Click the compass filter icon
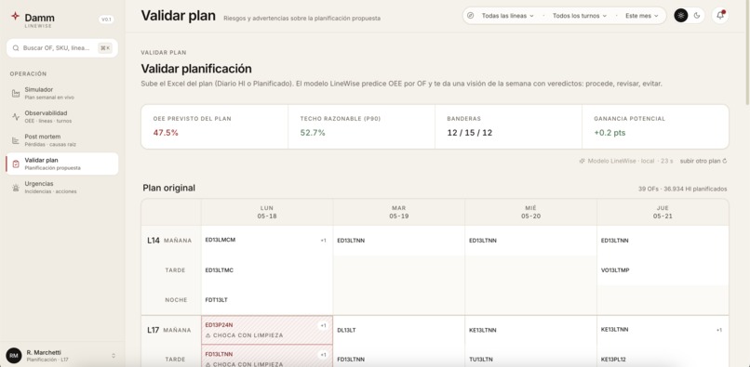The image size is (750, 367). click(x=471, y=16)
